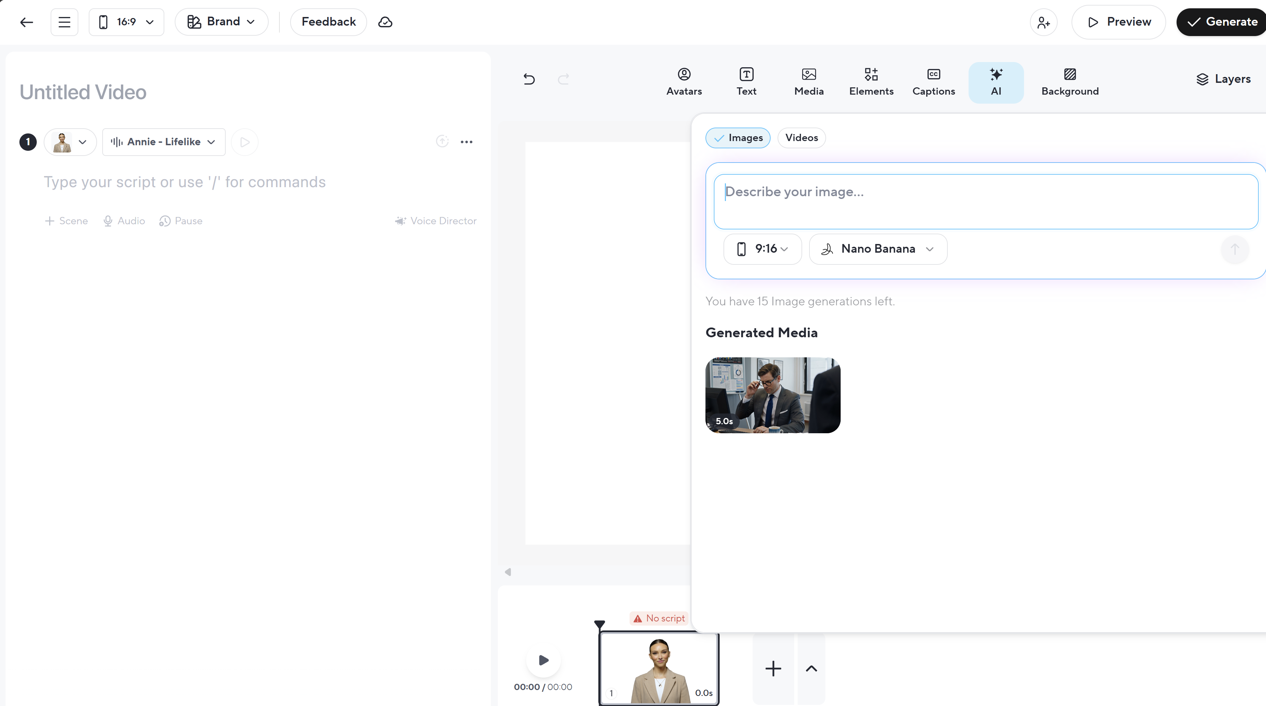Open the Media library panel

[x=808, y=81]
